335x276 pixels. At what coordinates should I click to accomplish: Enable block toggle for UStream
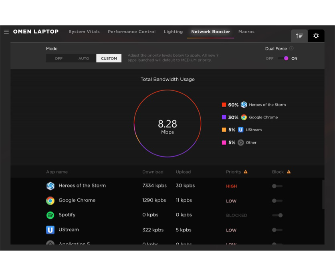(x=277, y=230)
